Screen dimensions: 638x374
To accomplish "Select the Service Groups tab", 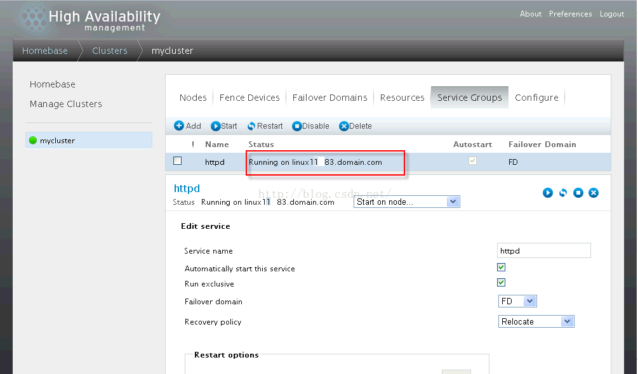I will point(470,98).
